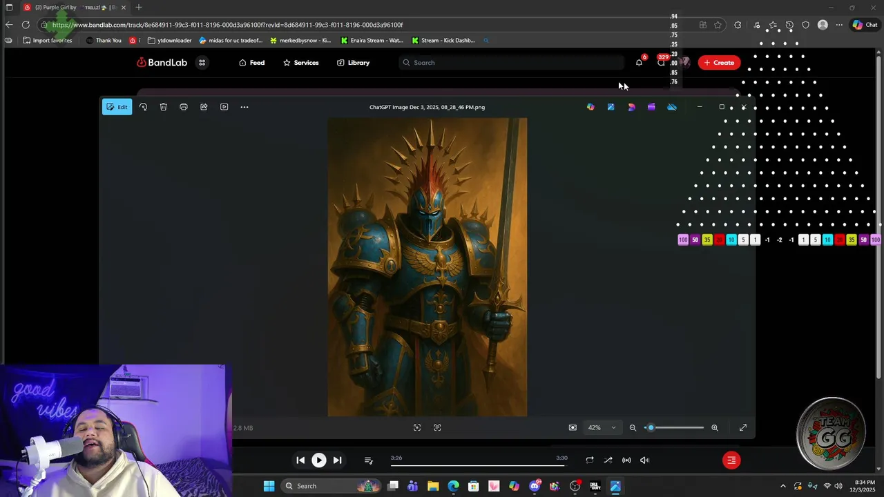
Task: Click the OneDrive cloud icon in Photos
Action: [x=672, y=107]
